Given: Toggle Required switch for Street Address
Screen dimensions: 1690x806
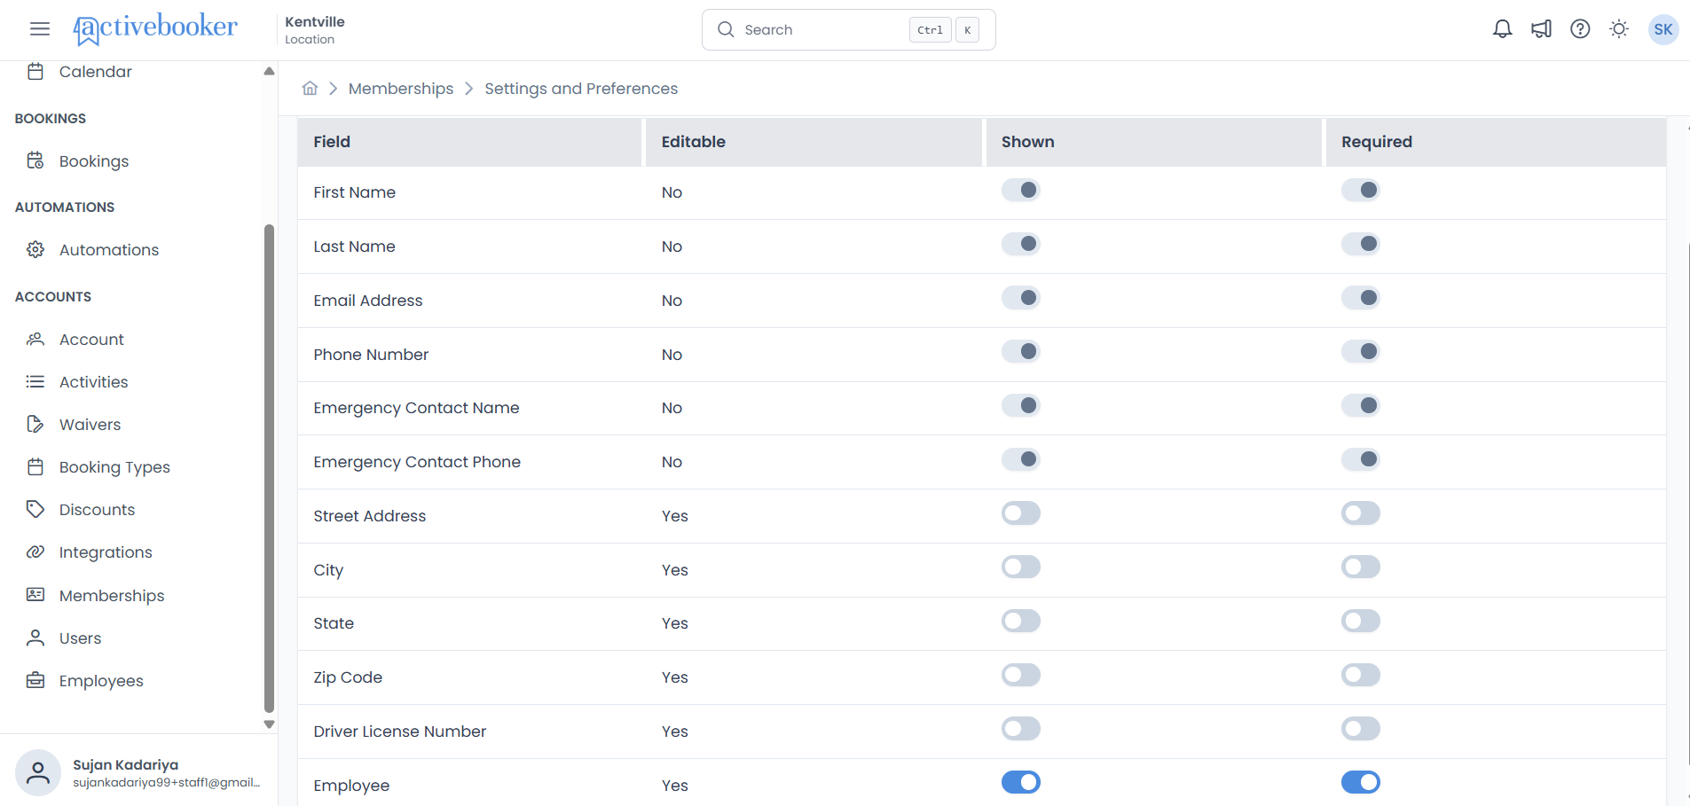Looking at the screenshot, I should (x=1361, y=513).
